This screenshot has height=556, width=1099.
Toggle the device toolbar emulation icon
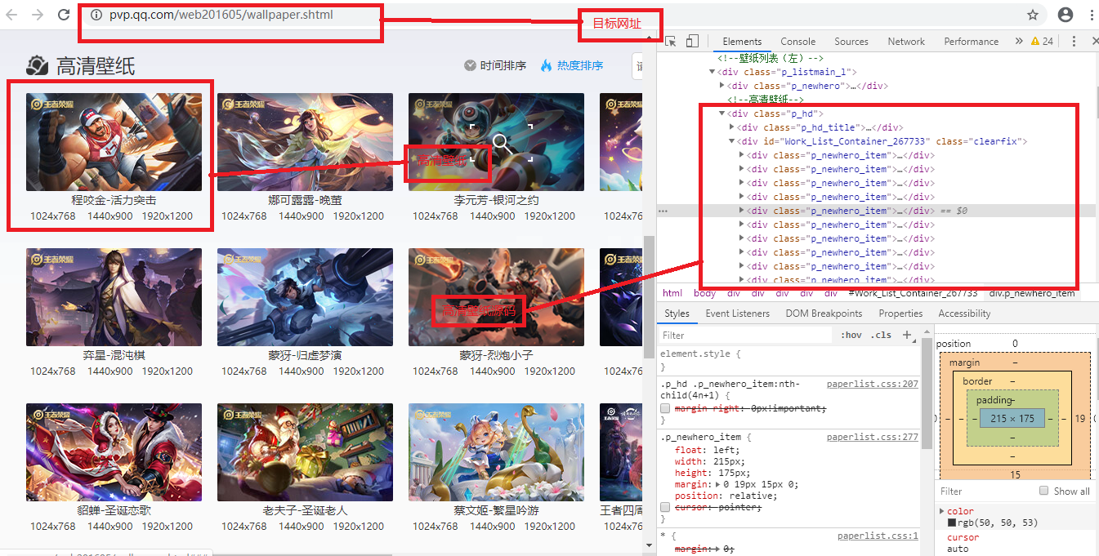[691, 41]
